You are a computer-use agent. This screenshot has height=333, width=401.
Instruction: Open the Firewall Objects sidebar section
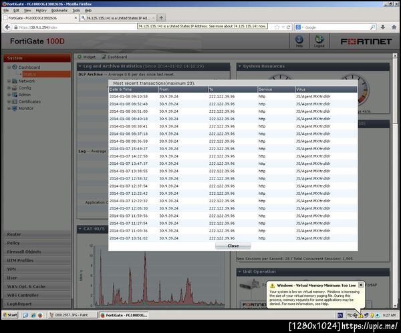pos(37,252)
